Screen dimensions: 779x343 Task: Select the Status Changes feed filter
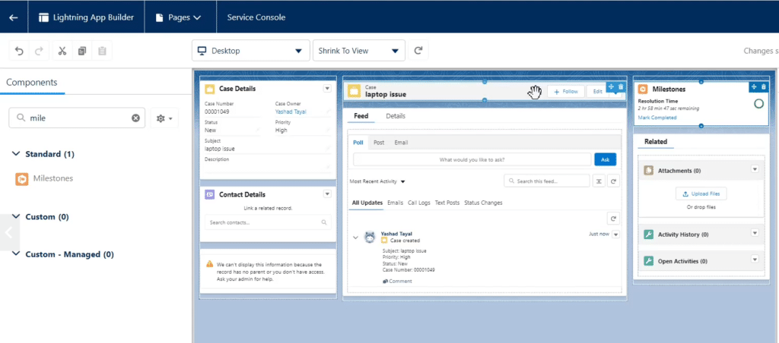click(483, 203)
